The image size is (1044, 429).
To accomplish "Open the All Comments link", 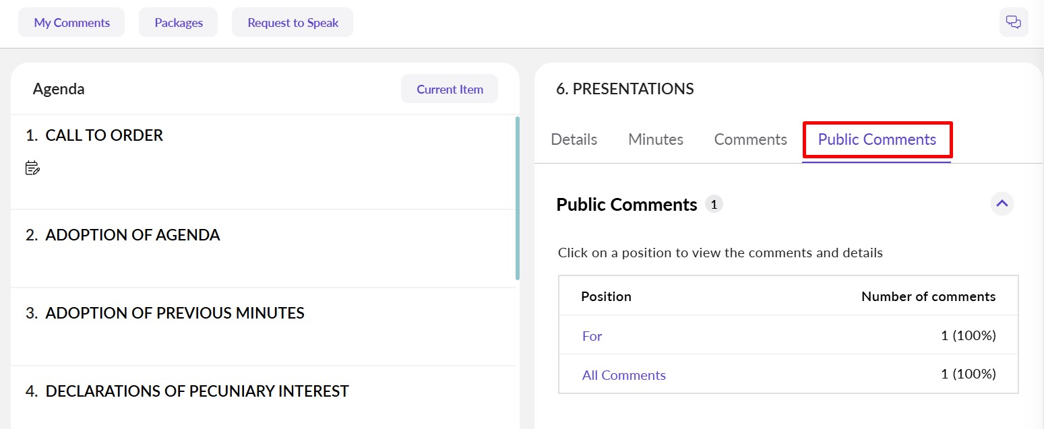I will [623, 375].
